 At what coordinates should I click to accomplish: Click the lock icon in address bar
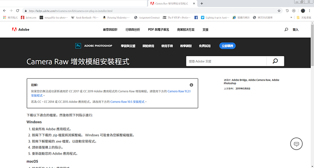pos(26,11)
